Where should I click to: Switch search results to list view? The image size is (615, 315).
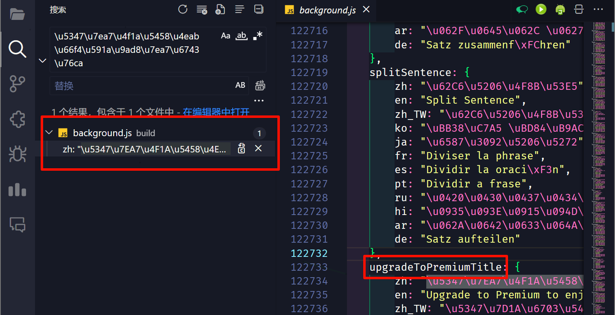[240, 9]
